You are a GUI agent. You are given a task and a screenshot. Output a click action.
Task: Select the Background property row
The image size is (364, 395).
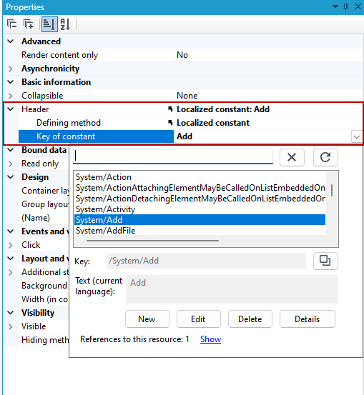pos(44,286)
